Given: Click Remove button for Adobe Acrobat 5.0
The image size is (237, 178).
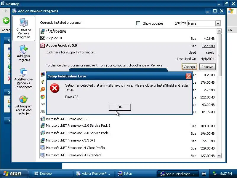Looking at the screenshot, I should (207, 67).
